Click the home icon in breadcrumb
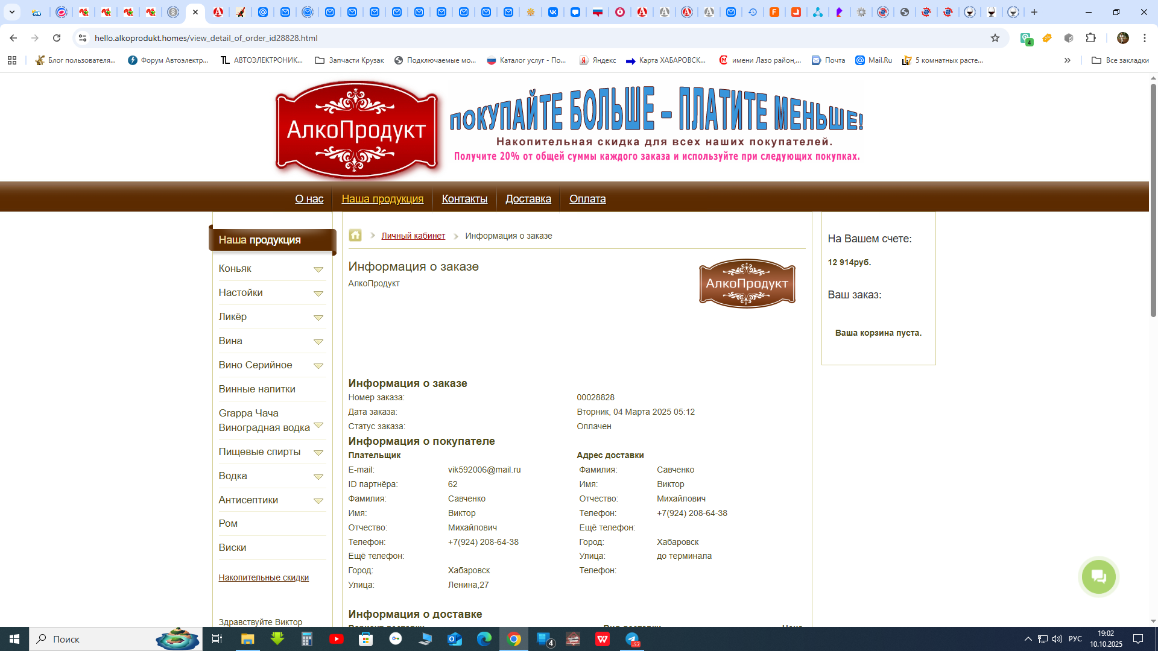Screen dimensions: 1158x651 point(355,236)
